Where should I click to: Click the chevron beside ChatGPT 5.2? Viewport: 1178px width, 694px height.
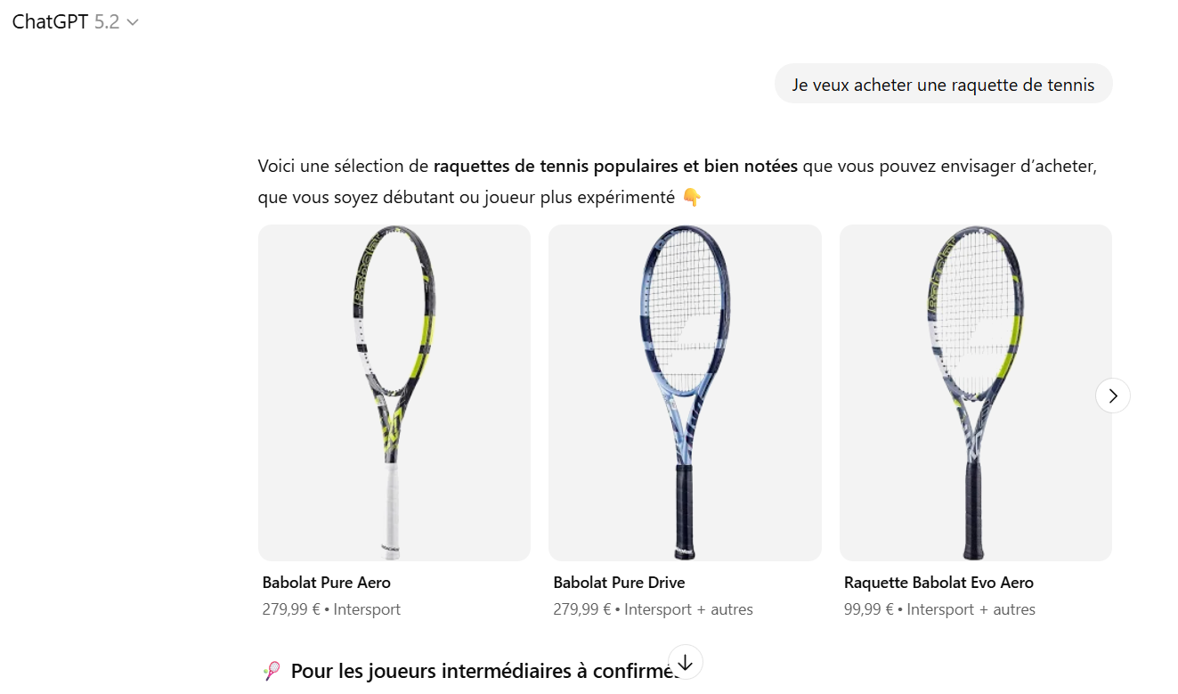click(x=133, y=23)
